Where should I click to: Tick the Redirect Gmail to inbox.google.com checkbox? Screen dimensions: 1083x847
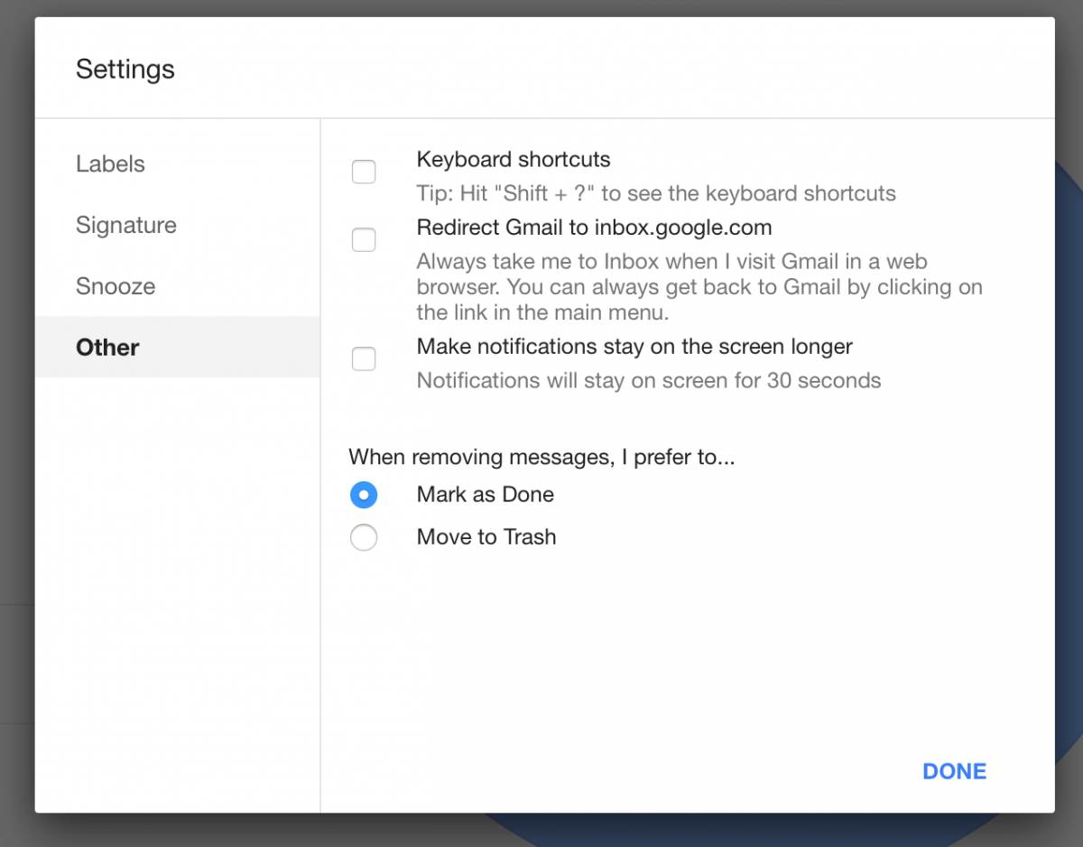(x=364, y=240)
